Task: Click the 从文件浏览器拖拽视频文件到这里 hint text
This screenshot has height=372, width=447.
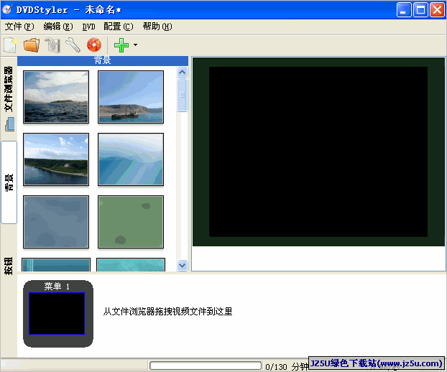Action: [x=167, y=312]
